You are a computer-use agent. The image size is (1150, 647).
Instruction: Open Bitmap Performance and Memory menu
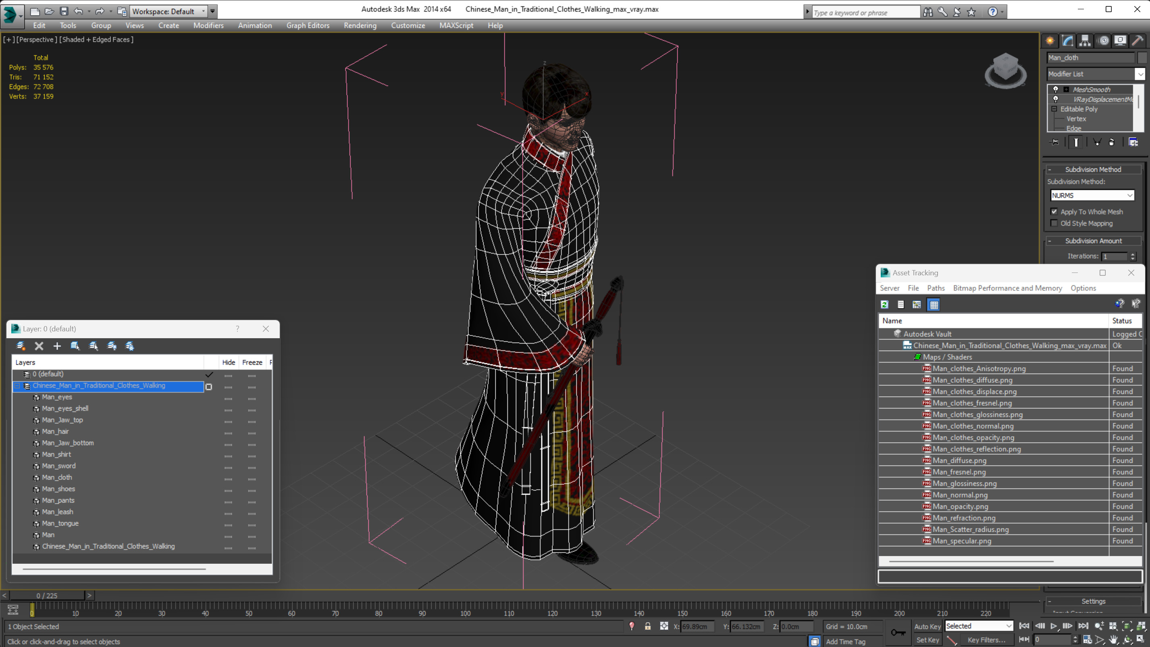[1007, 288]
